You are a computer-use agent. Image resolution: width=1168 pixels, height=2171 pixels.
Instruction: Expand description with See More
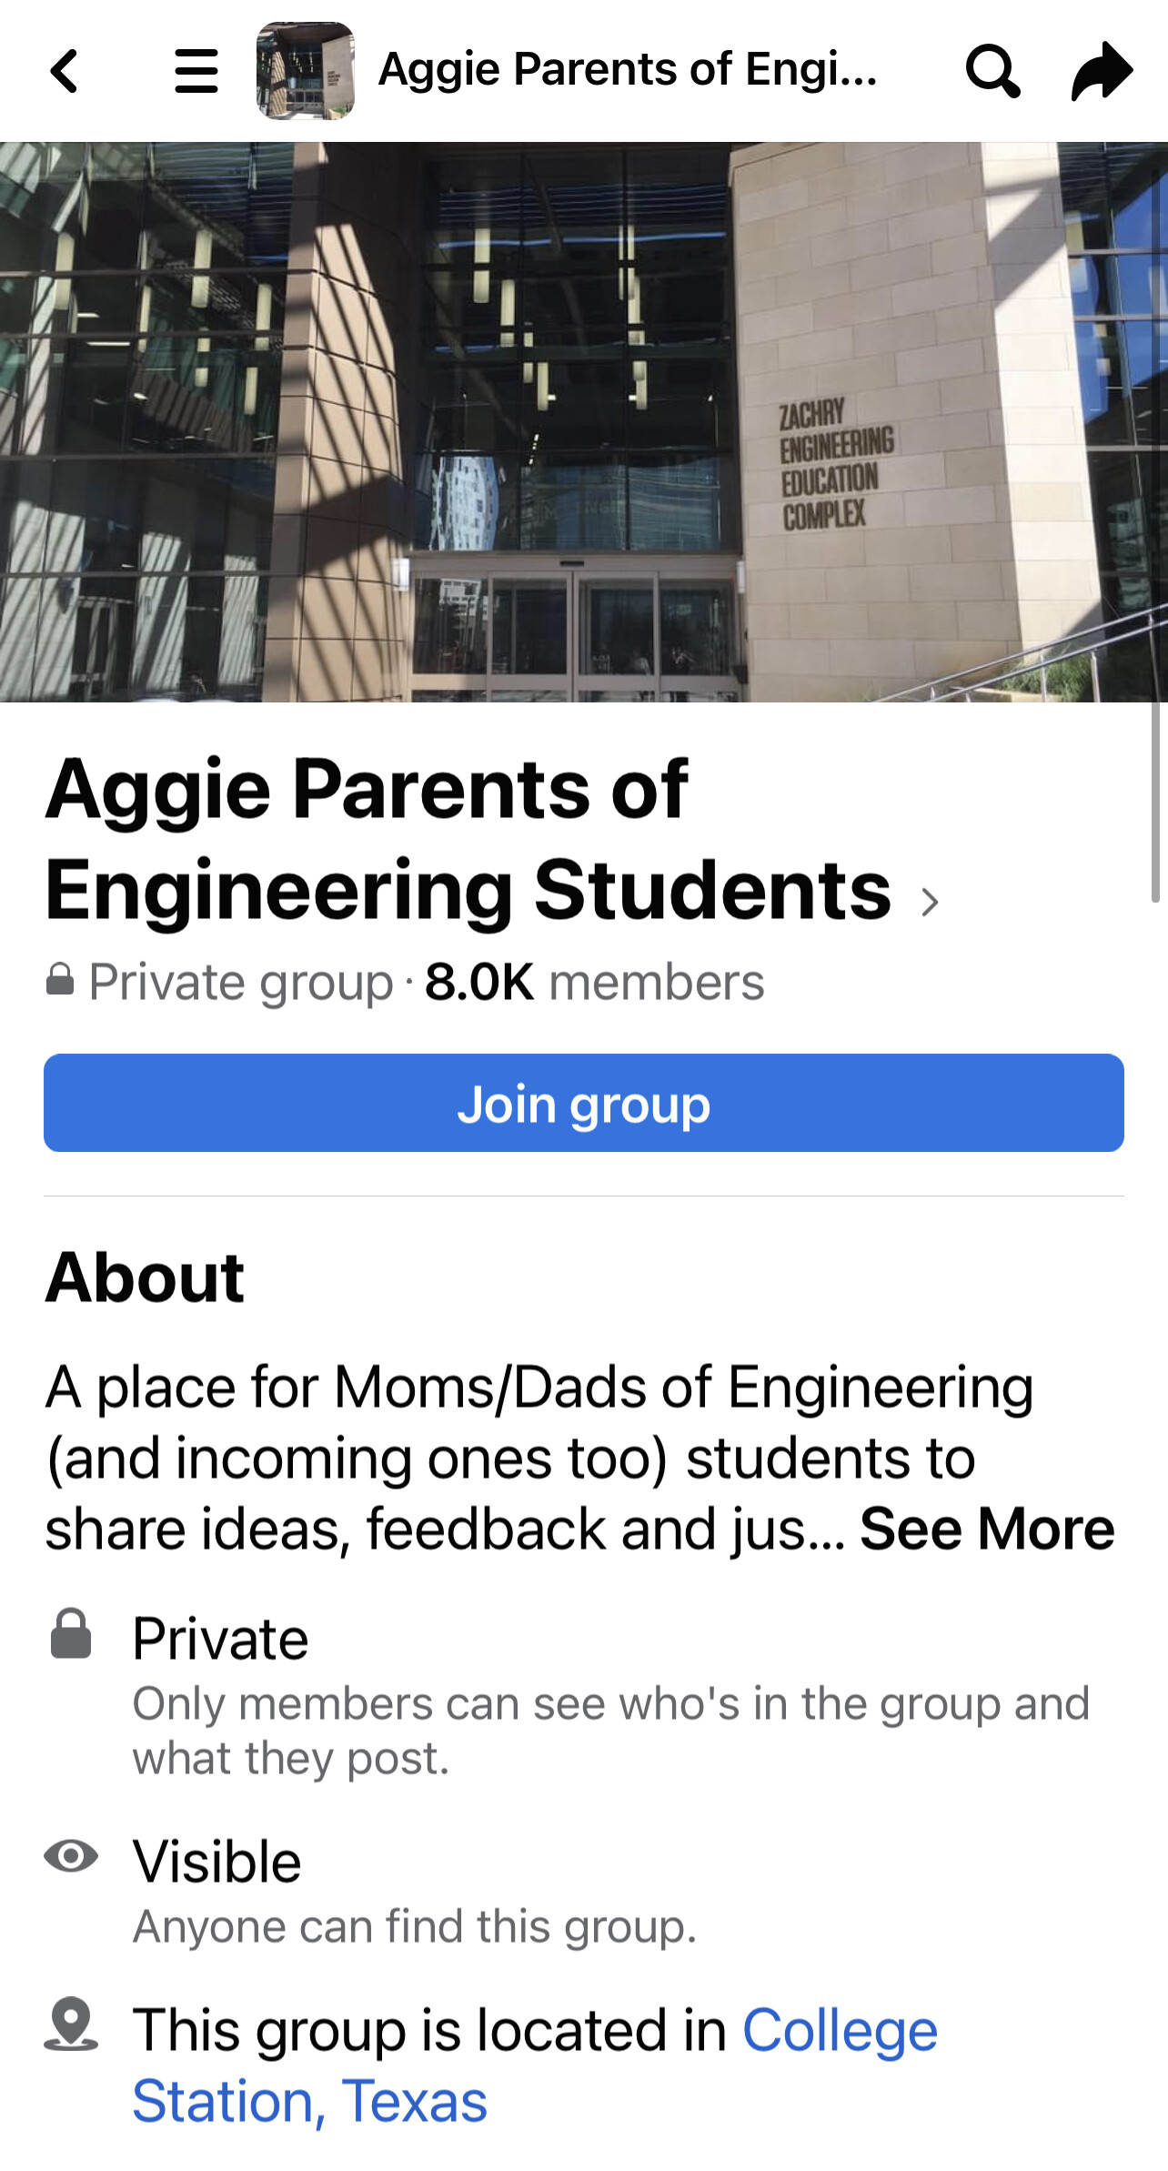tap(986, 1529)
